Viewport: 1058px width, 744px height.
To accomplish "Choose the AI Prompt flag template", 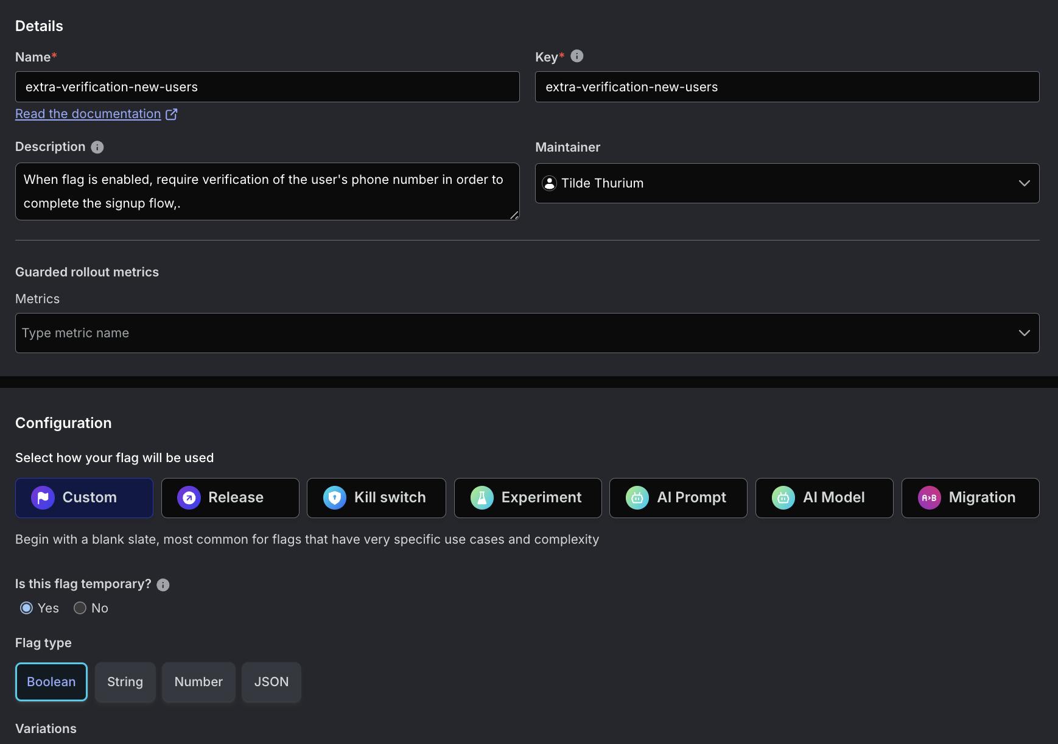I will [x=678, y=498].
